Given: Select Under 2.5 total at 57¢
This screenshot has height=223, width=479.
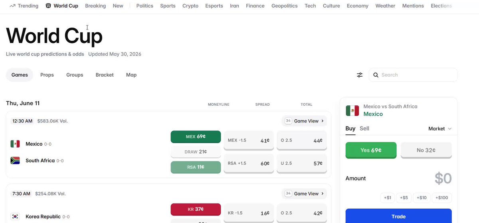Looking at the screenshot, I should tap(302, 164).
